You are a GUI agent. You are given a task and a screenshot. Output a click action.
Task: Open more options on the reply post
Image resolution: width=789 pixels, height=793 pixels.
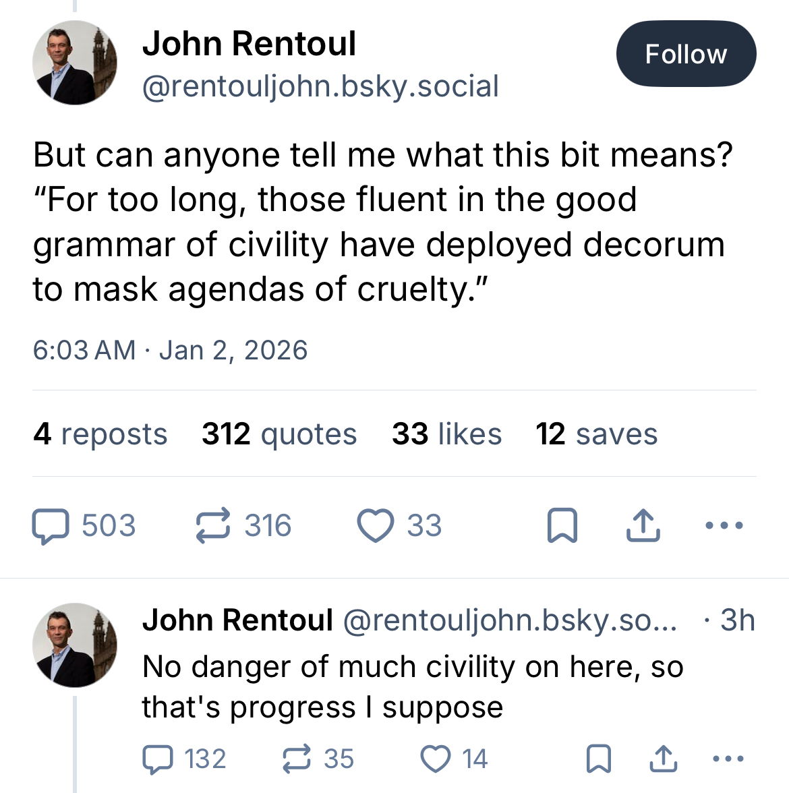point(728,759)
